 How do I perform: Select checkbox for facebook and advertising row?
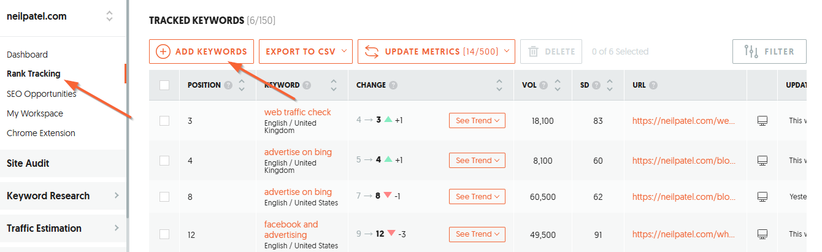[x=164, y=234]
